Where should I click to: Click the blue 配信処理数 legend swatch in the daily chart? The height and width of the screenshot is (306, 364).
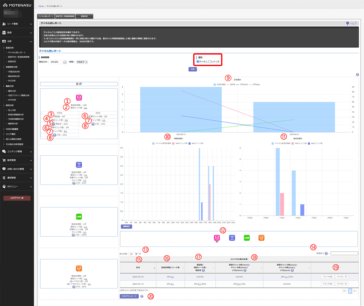215,85
